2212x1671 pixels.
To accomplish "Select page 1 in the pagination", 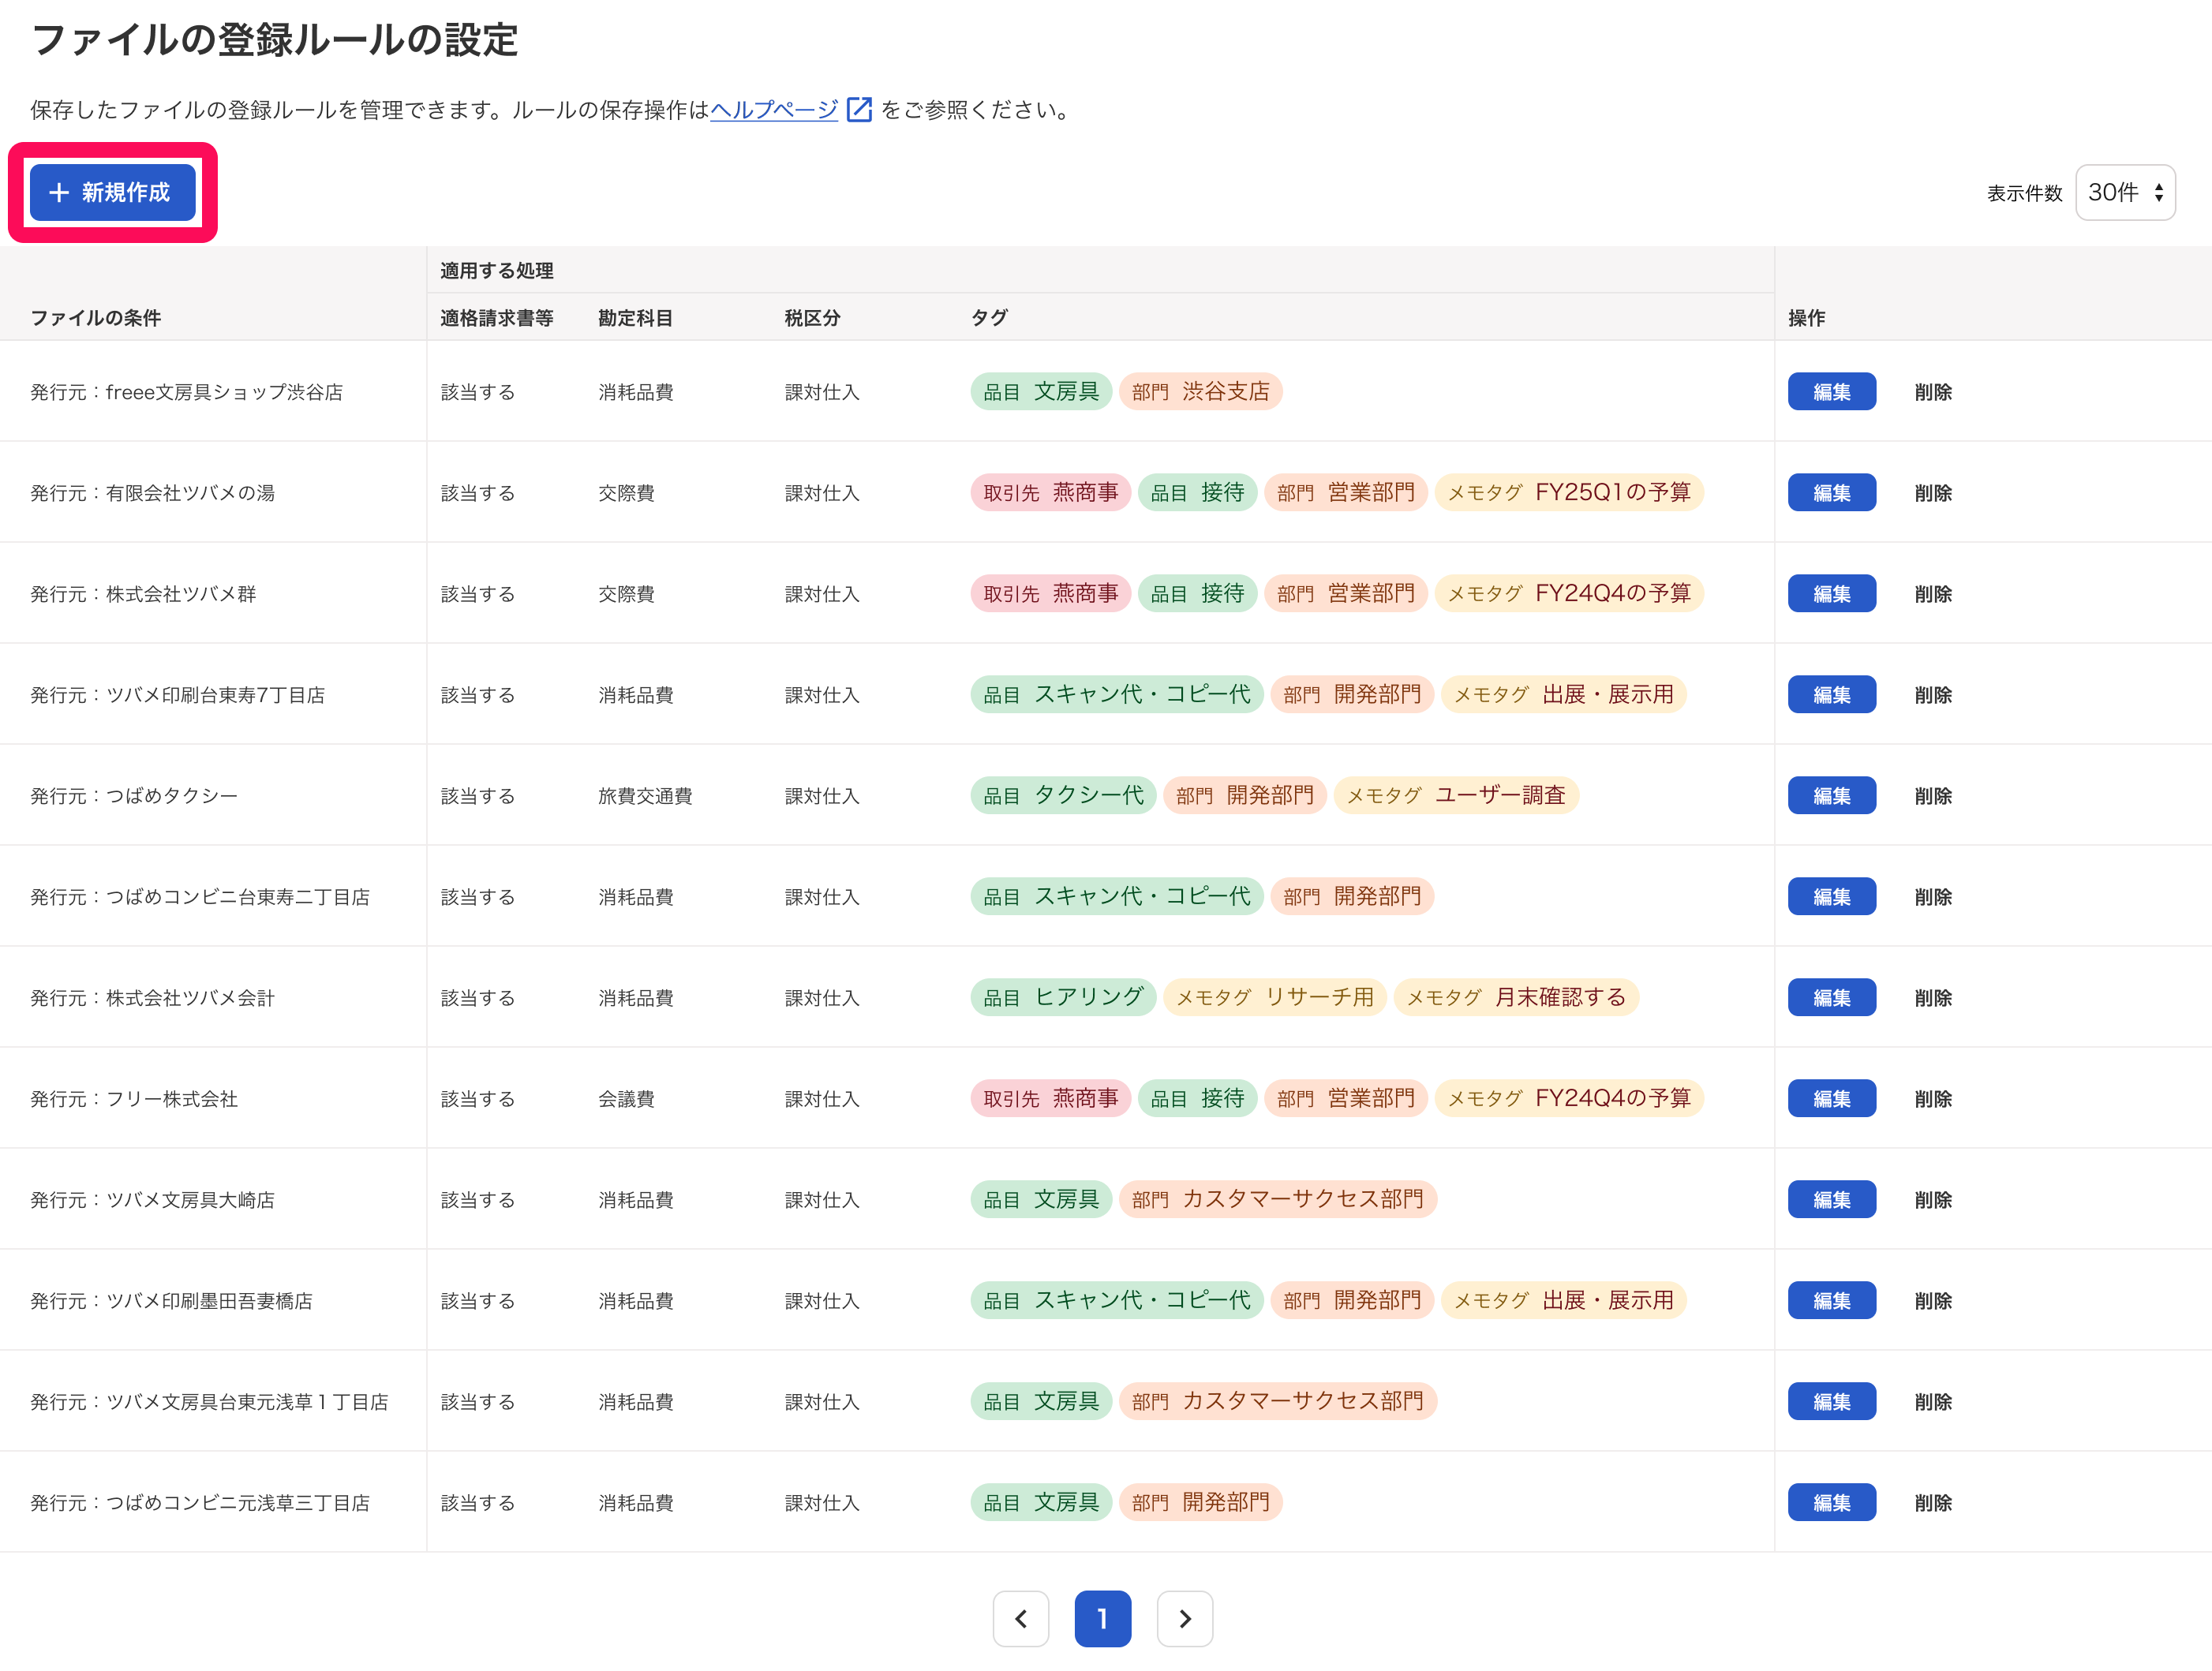I will [1102, 1618].
